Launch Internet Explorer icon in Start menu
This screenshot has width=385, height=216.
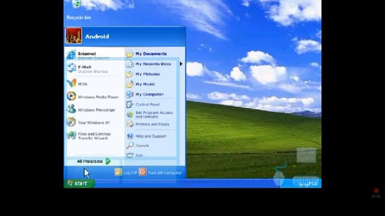[x=71, y=55]
